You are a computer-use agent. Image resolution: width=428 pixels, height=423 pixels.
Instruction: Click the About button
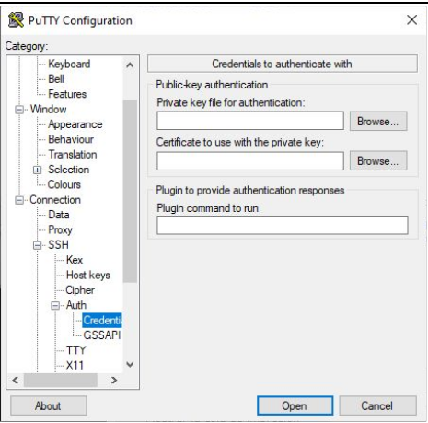click(49, 405)
